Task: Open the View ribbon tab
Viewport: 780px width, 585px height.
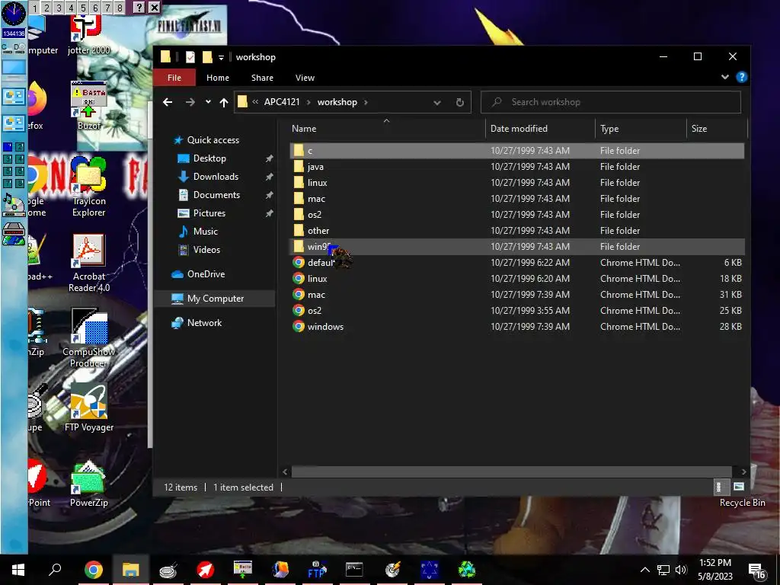Action: tap(305, 78)
